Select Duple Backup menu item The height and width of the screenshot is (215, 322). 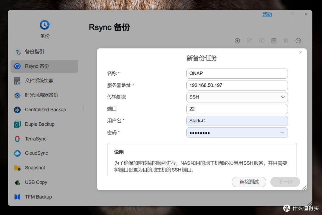click(x=40, y=124)
